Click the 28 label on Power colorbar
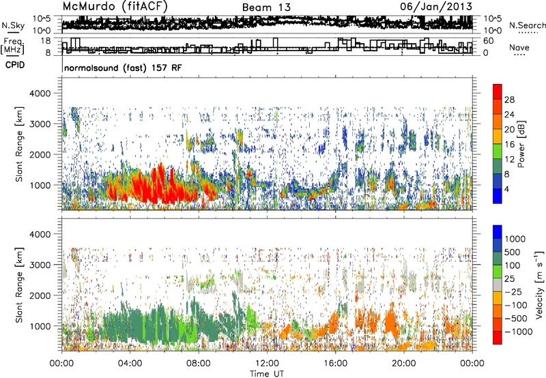546x378 pixels. 509,100
